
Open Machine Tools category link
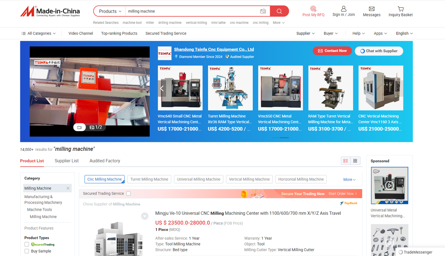[x=39, y=210]
